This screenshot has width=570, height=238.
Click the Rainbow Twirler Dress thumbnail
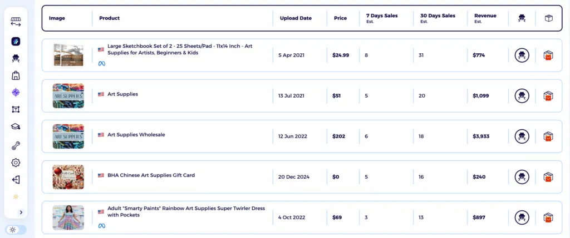(x=68, y=217)
